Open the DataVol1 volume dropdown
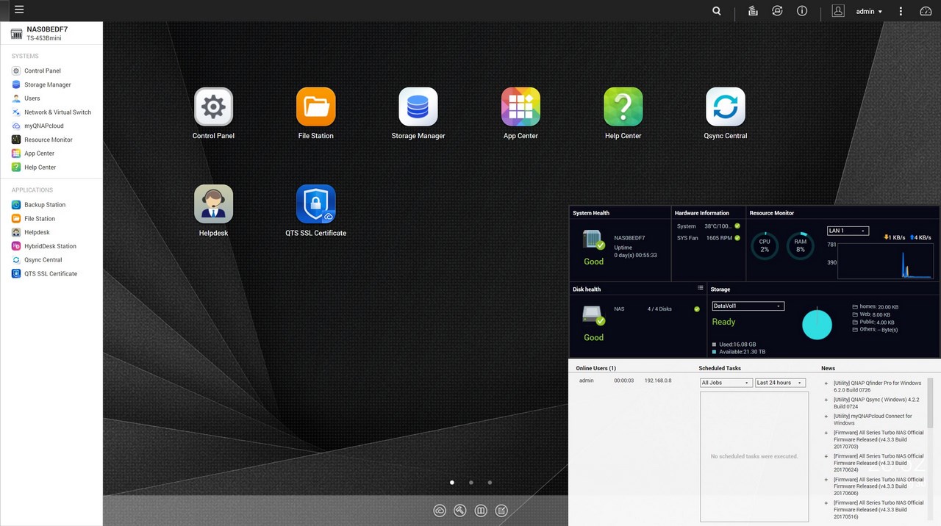This screenshot has height=526, width=941. [x=748, y=306]
